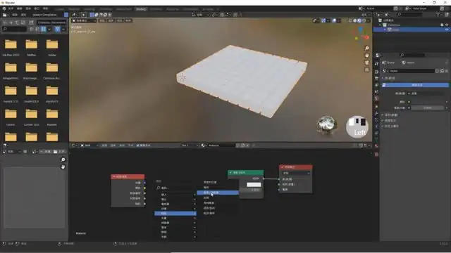Open the Object Mode dropdown in the viewport

(x=84, y=20)
